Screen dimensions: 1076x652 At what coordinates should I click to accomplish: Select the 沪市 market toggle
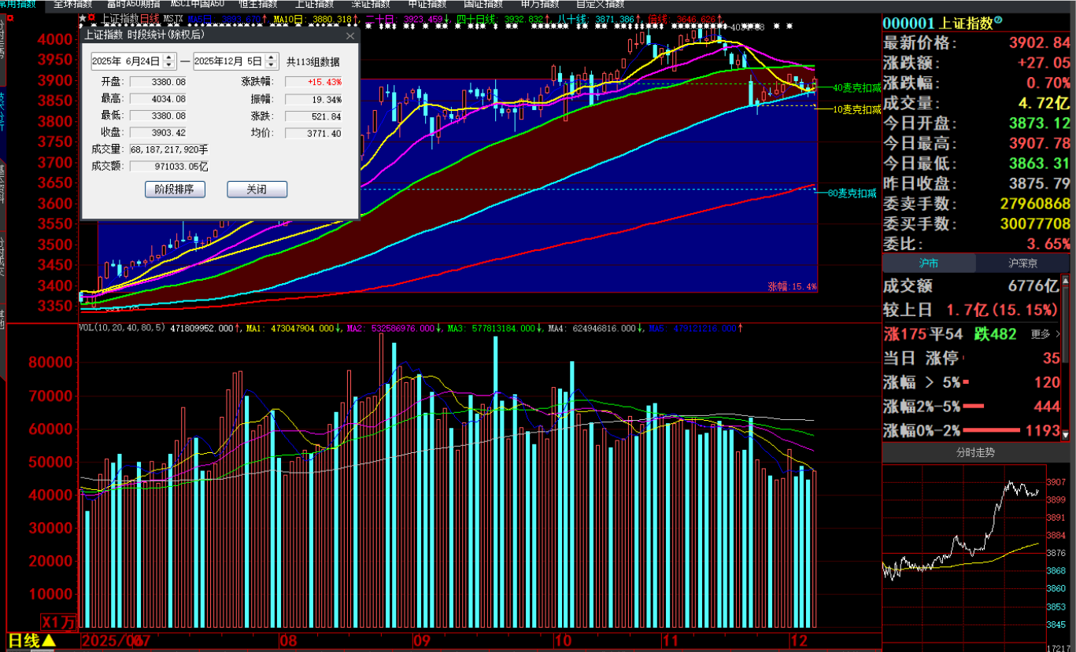[x=928, y=263]
